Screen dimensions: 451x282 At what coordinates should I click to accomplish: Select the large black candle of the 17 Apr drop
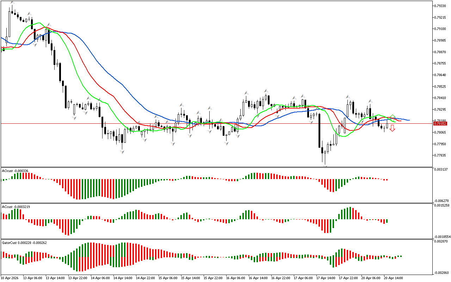(320, 130)
